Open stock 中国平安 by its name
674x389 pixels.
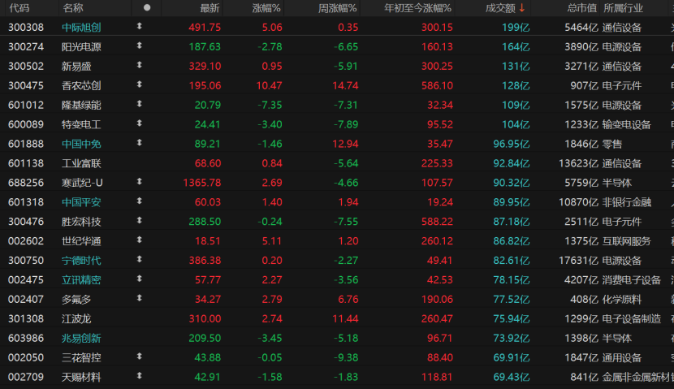[x=81, y=202]
